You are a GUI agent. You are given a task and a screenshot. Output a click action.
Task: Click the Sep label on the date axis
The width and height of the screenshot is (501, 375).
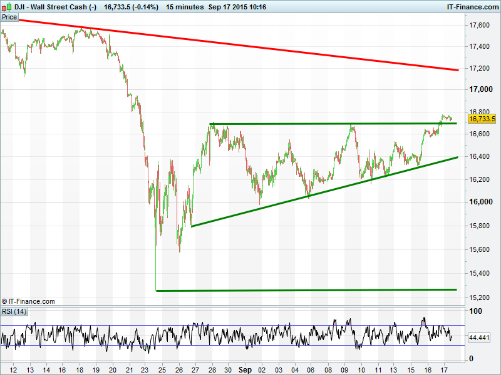click(x=244, y=369)
